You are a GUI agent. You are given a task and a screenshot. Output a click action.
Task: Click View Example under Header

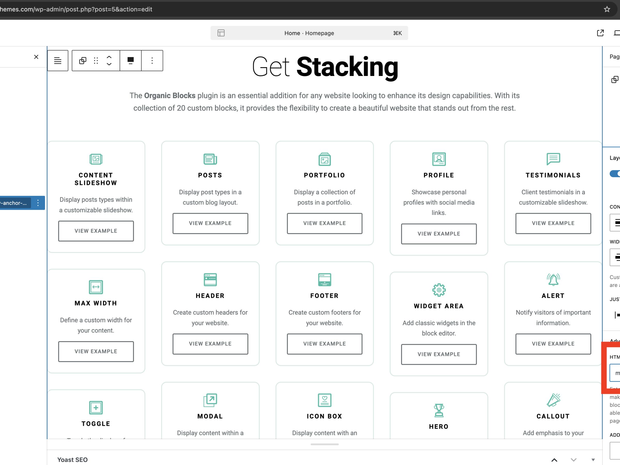pyautogui.click(x=210, y=344)
